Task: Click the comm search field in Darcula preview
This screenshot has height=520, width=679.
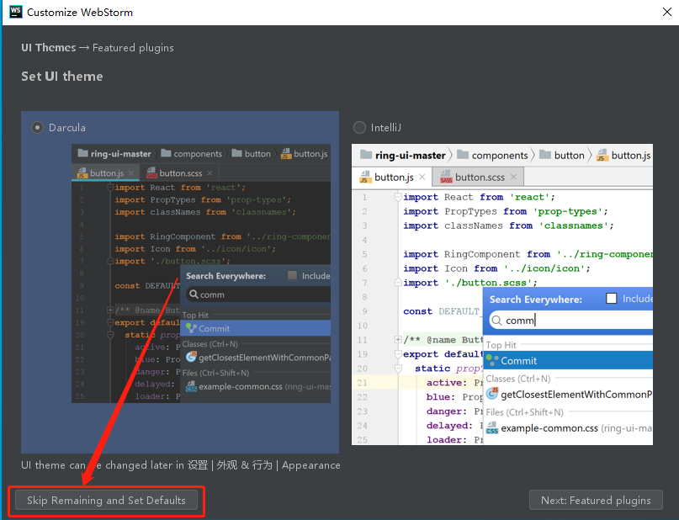Action: [257, 294]
